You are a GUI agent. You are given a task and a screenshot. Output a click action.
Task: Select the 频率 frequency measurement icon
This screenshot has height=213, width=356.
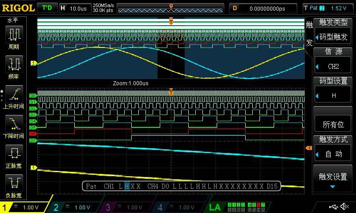(x=14, y=67)
